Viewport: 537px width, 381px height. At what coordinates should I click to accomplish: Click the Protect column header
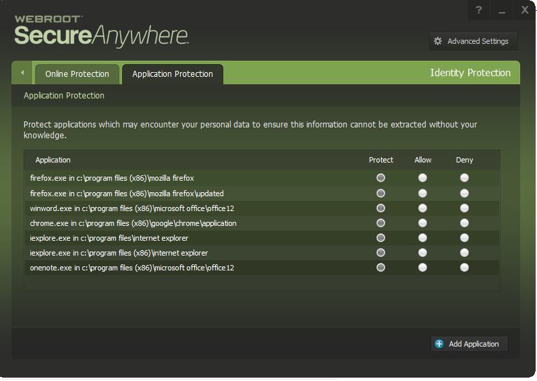[381, 160]
